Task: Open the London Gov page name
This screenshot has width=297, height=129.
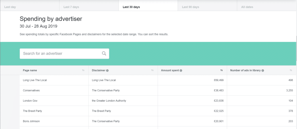Action: [x=30, y=101]
